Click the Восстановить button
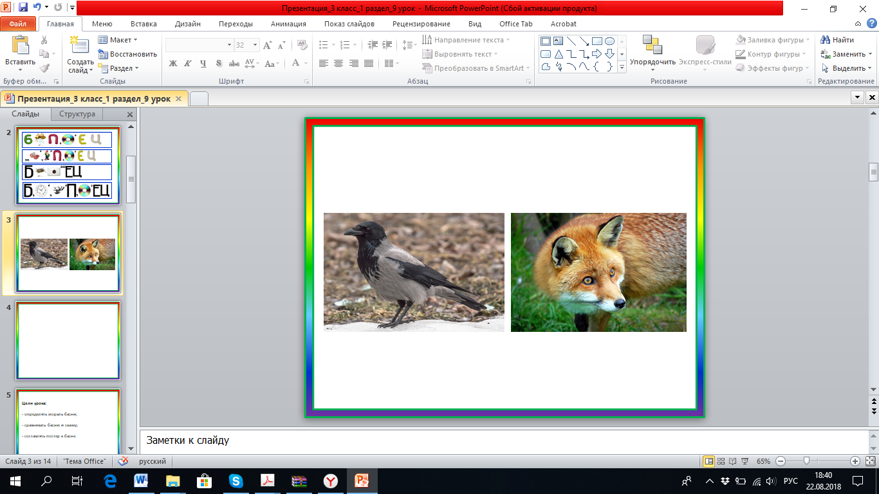Viewport: 879px width, 494px height. coord(128,54)
